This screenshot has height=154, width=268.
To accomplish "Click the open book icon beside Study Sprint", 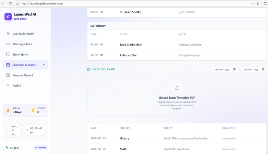I will click(x=8, y=54).
